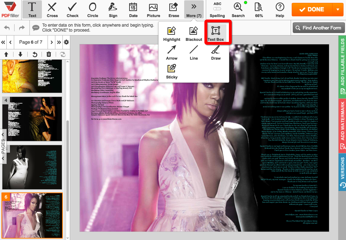Image resolution: width=346 pixels, height=240 pixels.
Task: Pick the Blackout tool
Action: pos(194,33)
